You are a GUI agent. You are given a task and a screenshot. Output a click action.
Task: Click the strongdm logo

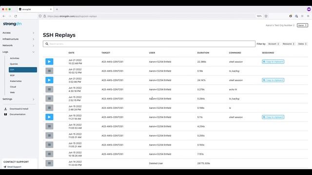click(12, 24)
